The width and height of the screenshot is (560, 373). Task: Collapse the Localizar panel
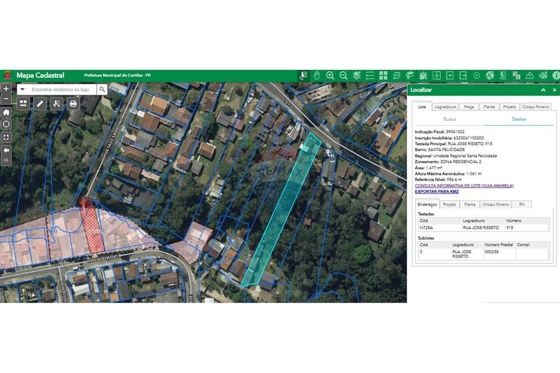click(543, 90)
